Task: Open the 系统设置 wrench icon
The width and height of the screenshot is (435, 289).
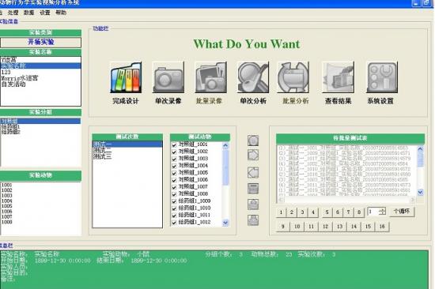Action: click(382, 77)
